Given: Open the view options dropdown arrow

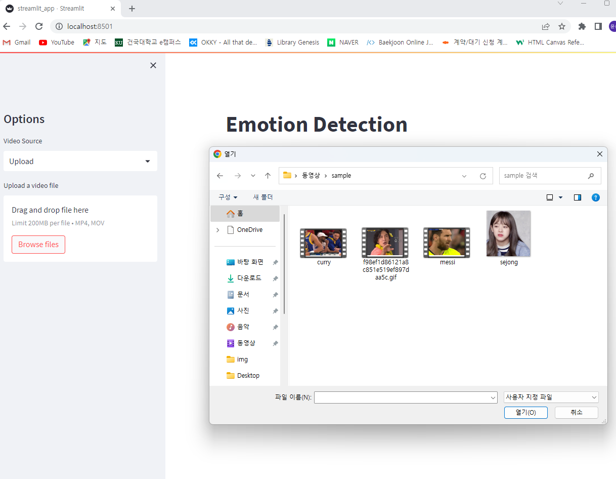Looking at the screenshot, I should coord(560,197).
